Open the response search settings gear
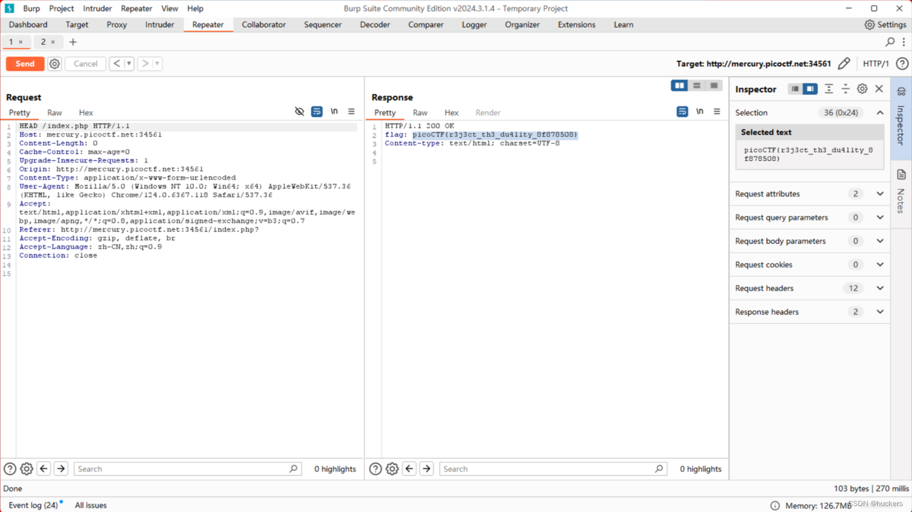This screenshot has height=512, width=912. click(392, 469)
